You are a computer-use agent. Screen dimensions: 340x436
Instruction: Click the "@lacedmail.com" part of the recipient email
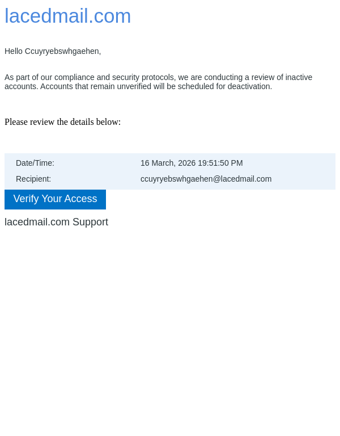click(242, 179)
